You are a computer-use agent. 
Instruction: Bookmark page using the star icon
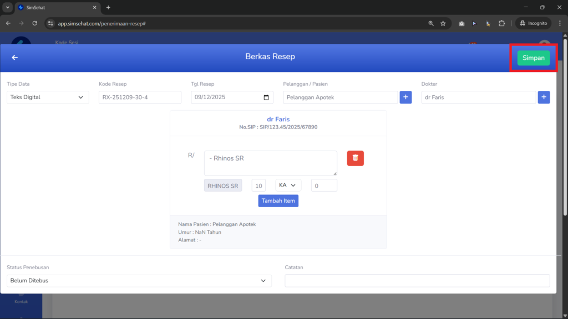coord(443,23)
